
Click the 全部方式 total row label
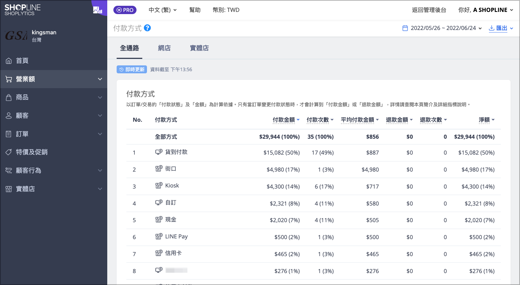pyautogui.click(x=166, y=137)
